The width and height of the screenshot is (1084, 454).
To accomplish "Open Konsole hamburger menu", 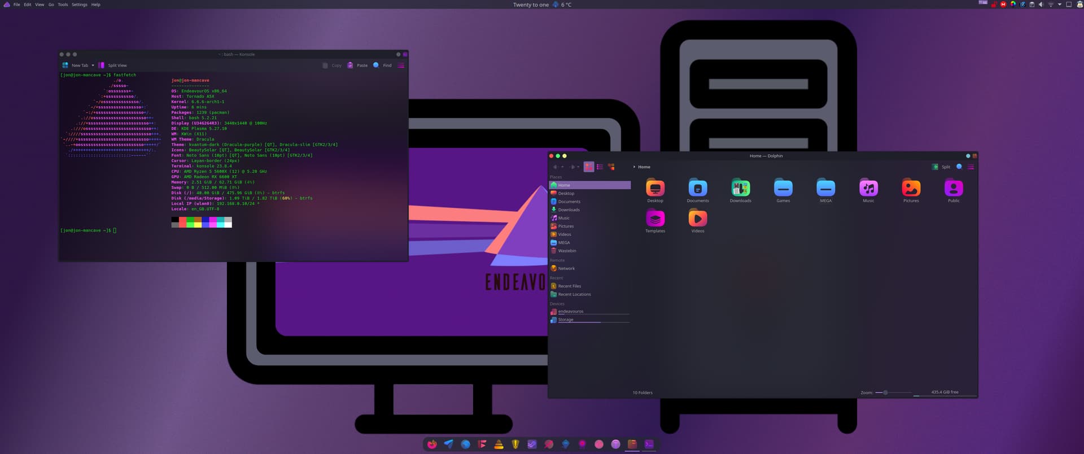I will 401,66.
